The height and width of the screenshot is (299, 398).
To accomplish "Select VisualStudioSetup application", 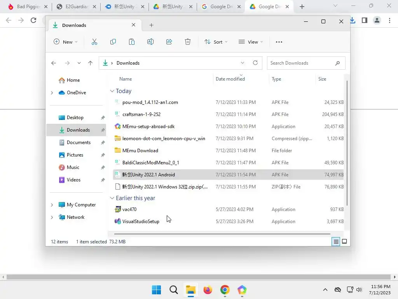I will click(228, 222).
